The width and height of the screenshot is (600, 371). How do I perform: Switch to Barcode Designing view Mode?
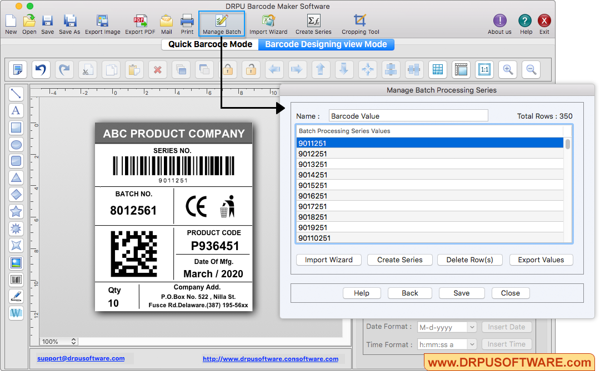(326, 44)
